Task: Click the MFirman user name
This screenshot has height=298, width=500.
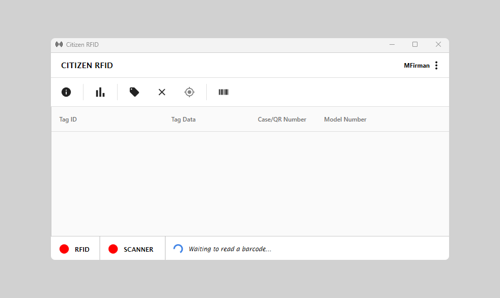Action: pyautogui.click(x=417, y=66)
